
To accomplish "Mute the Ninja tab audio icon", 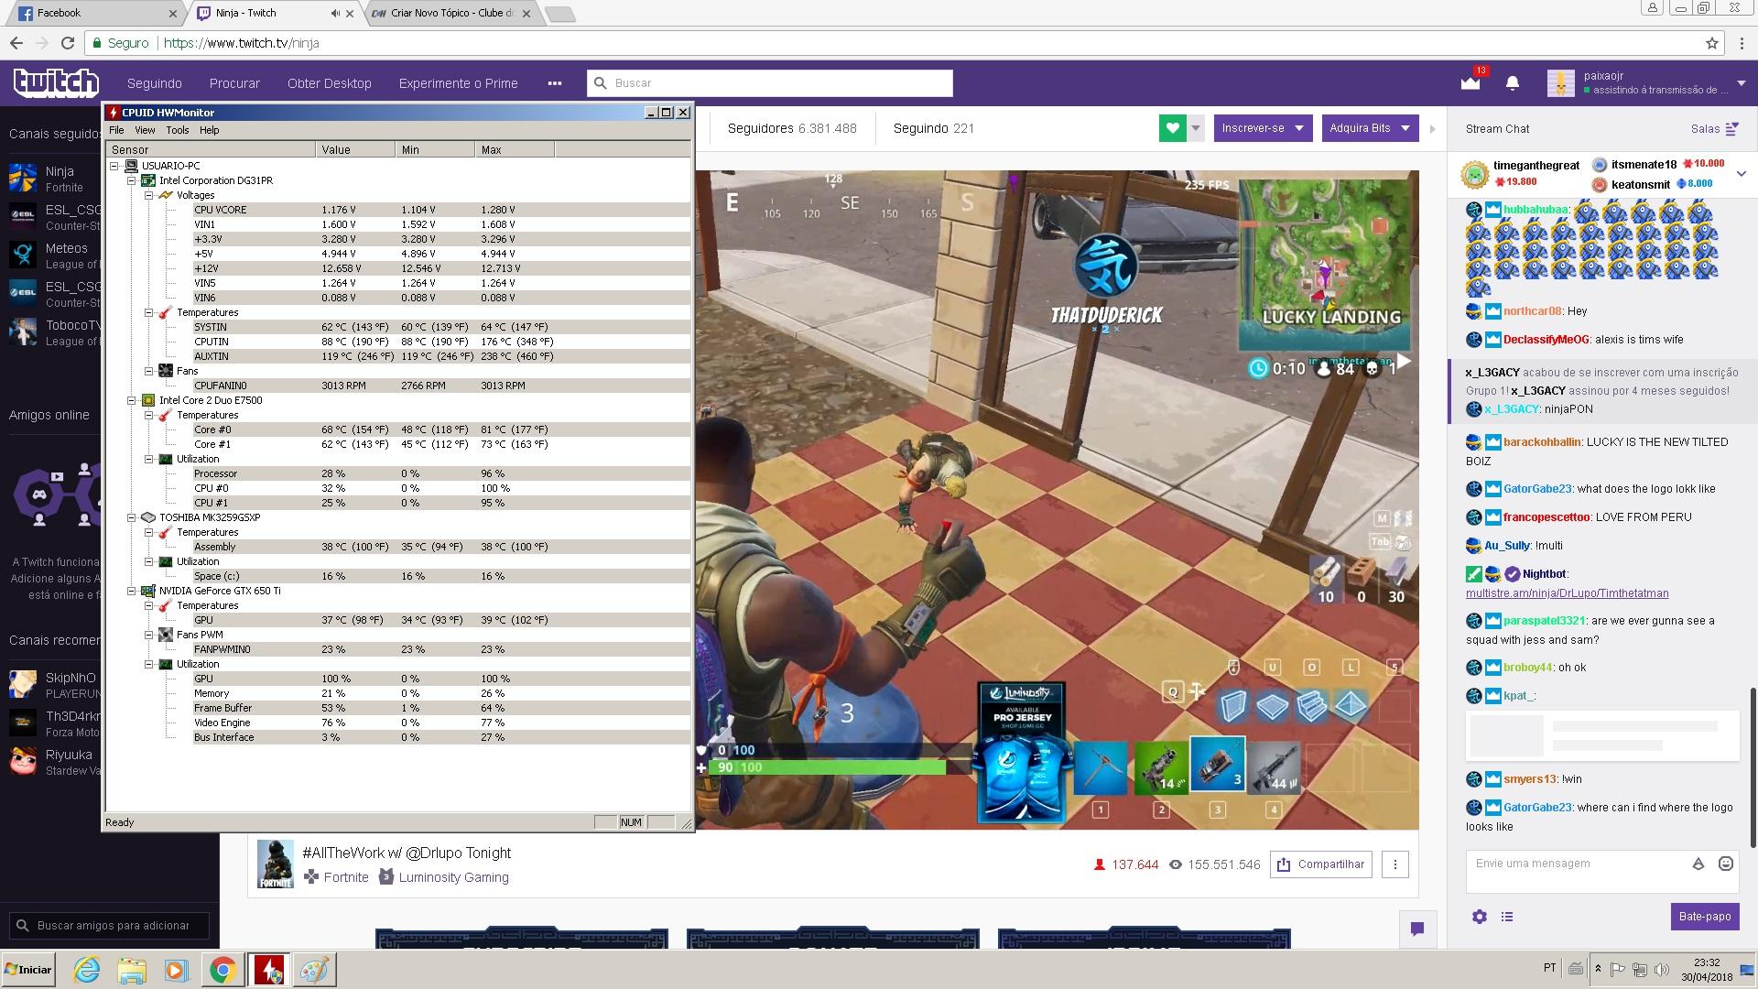I will [334, 13].
